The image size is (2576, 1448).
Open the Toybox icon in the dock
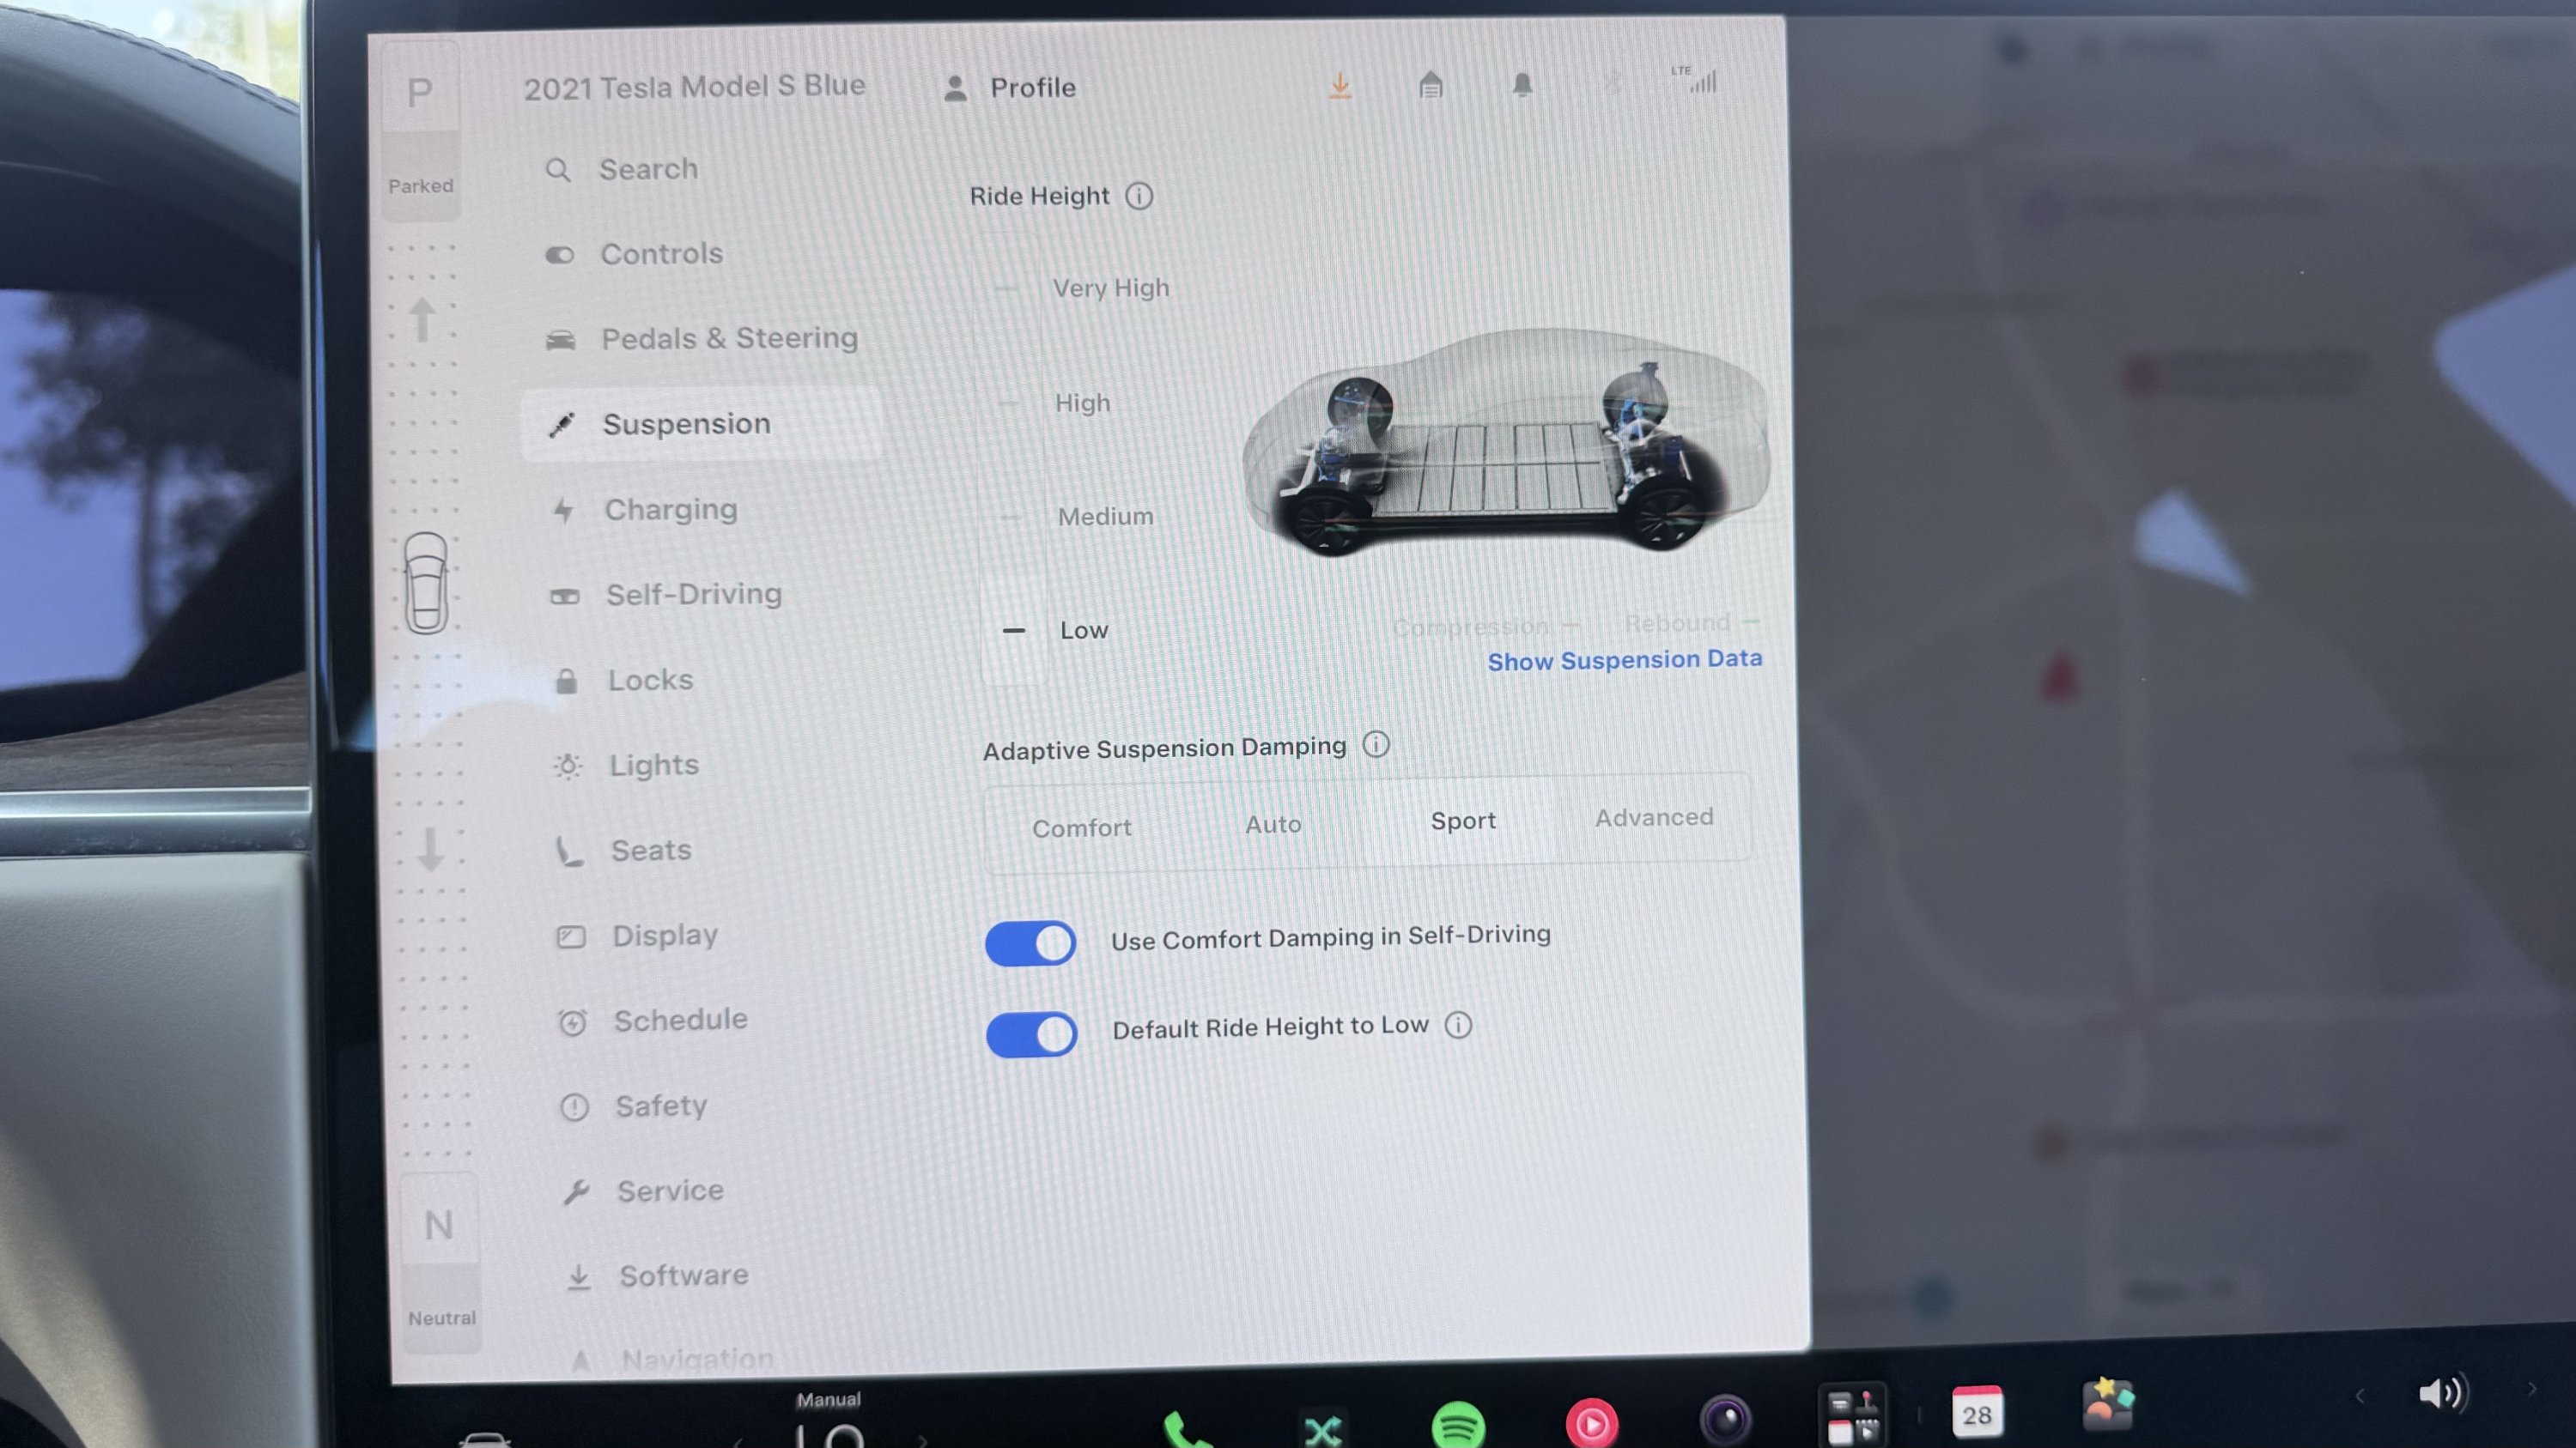point(2108,1404)
